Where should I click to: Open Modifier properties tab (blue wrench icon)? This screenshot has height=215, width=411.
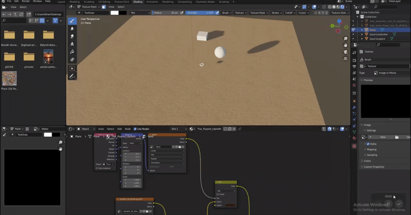point(354,107)
